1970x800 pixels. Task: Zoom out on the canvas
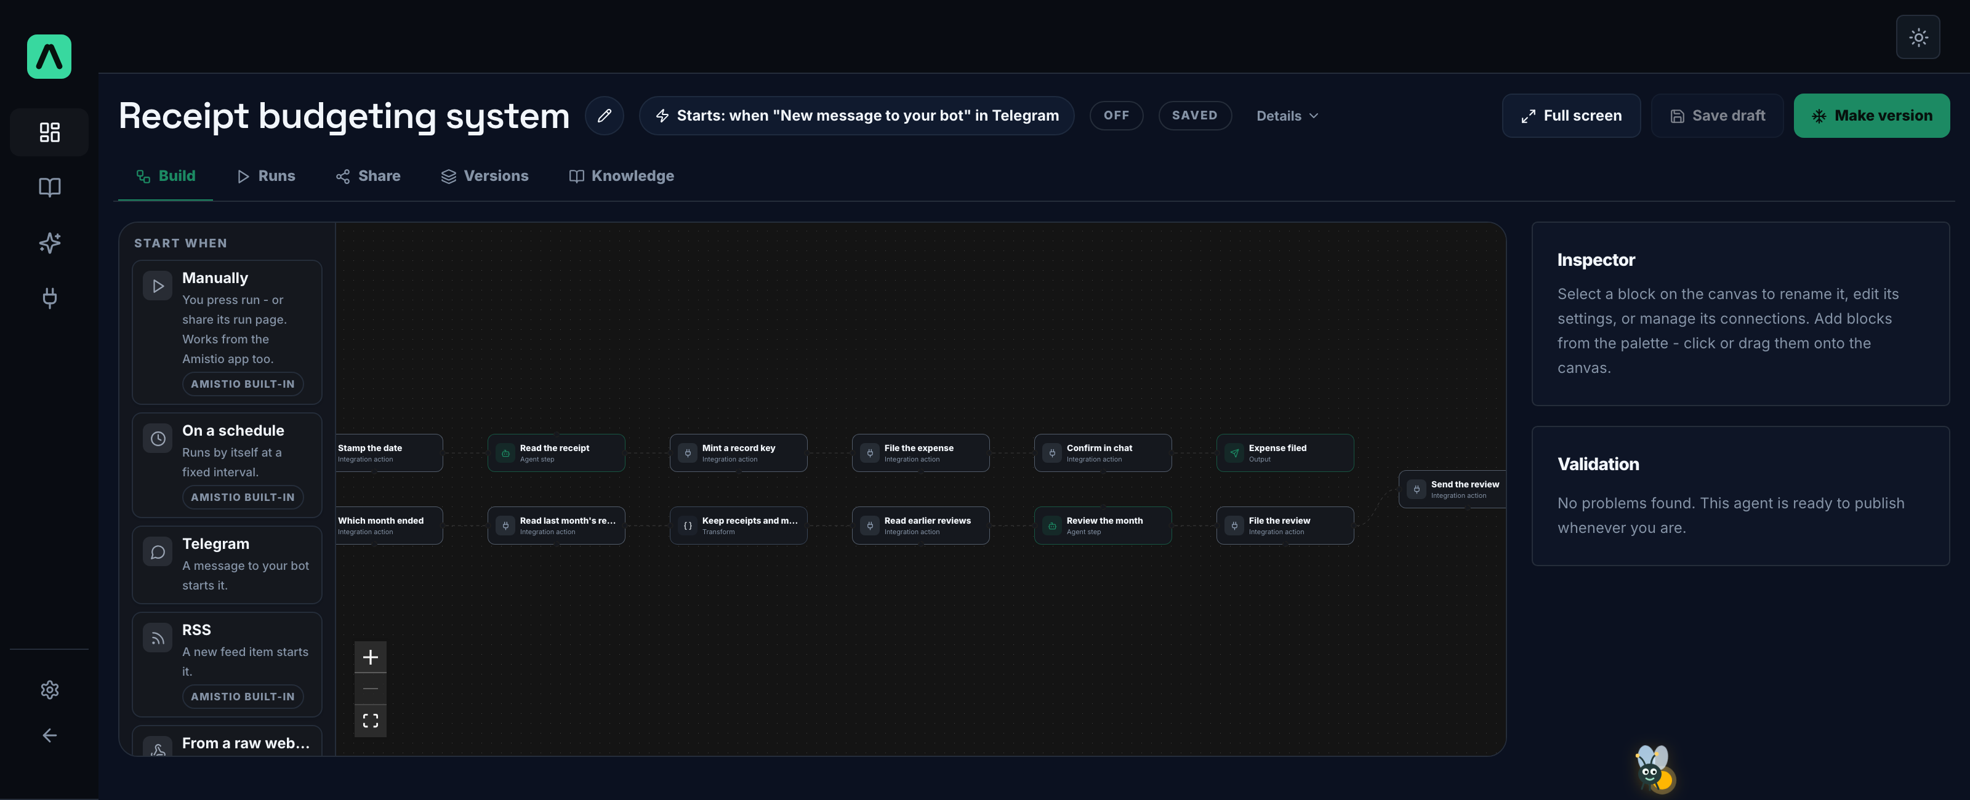[x=370, y=689]
